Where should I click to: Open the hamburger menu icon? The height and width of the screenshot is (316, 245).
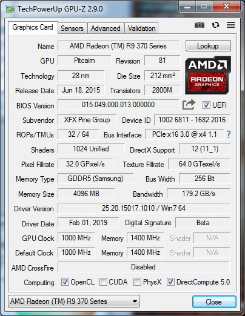230,25
